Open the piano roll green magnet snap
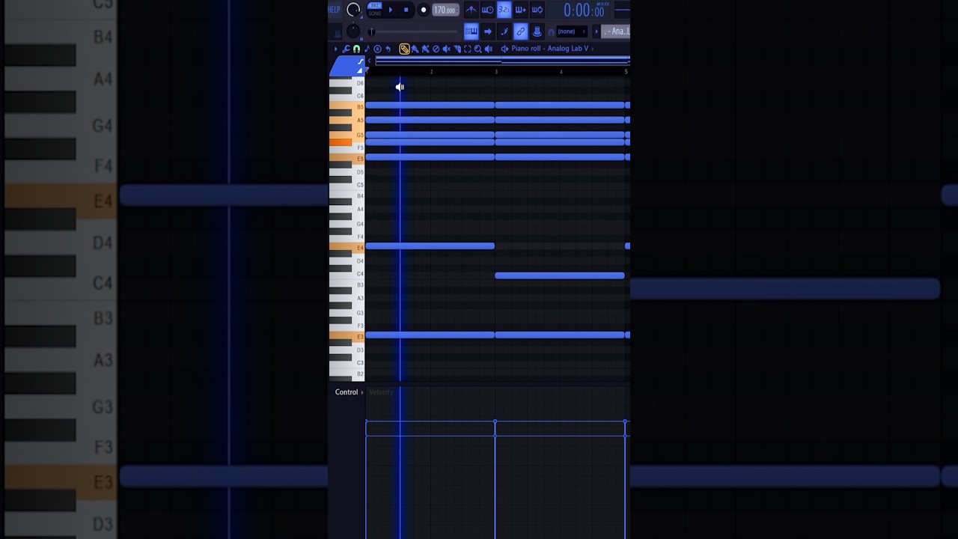 pyautogui.click(x=357, y=49)
